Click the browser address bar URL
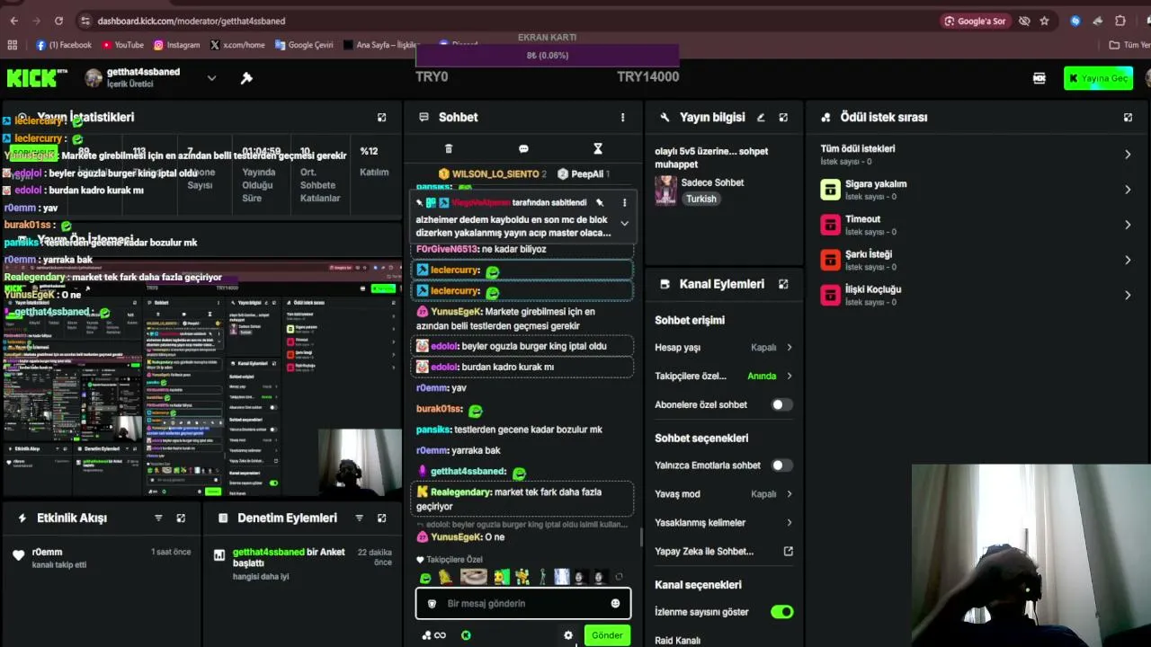The height and width of the screenshot is (647, 1151). pyautogui.click(x=192, y=21)
